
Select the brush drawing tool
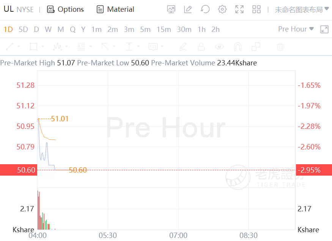click(183, 47)
